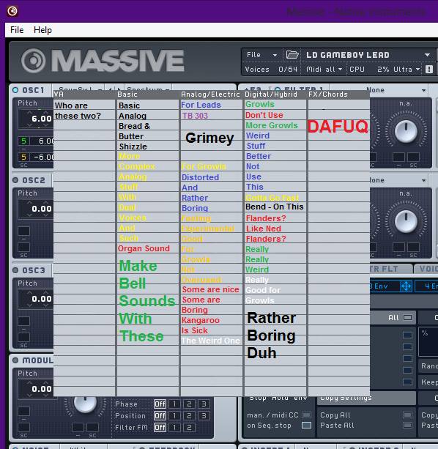Click the Copy All checkbox button

pyautogui.click(x=408, y=415)
